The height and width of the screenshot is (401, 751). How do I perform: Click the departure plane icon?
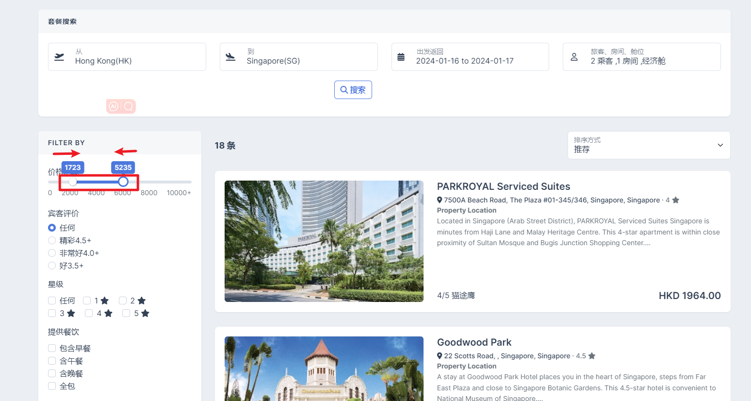pos(59,57)
